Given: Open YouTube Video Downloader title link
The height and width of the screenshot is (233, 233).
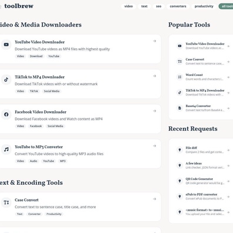Looking at the screenshot, I should coord(39,42).
